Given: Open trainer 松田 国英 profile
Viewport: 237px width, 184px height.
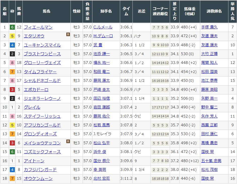Looking at the screenshot, I should (209, 72).
